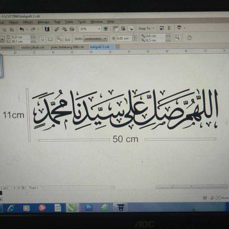This screenshot has width=229, height=229.
Task: Click the landscape orientation icon
Action: pyautogui.click(x=50, y=39)
